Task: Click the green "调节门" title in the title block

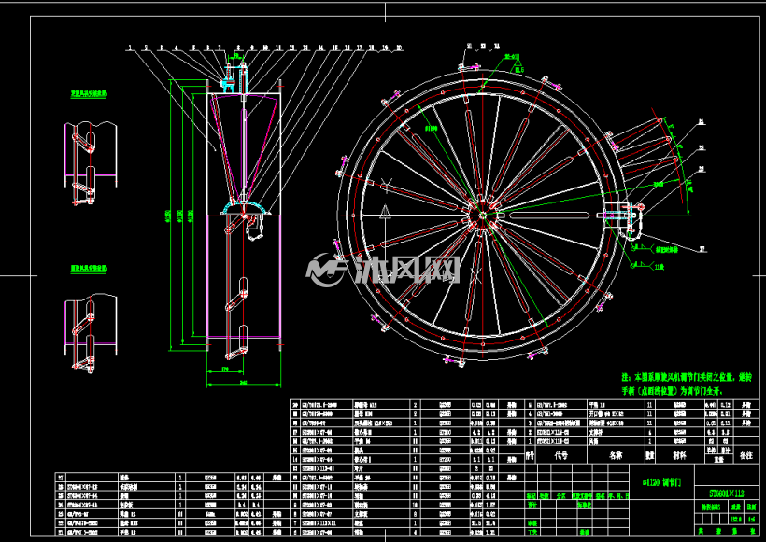Action: tap(661, 482)
